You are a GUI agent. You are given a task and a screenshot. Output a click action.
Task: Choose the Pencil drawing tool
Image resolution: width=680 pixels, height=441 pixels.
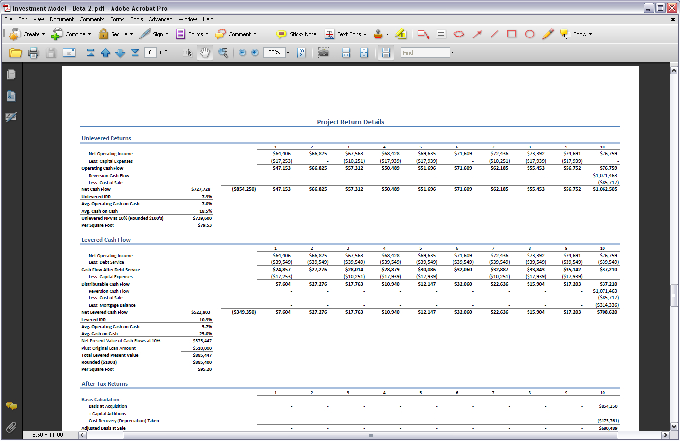(x=548, y=34)
